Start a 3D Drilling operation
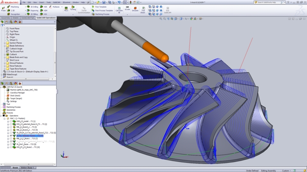Screen dimensions: 307x172 [x=32, y=7]
